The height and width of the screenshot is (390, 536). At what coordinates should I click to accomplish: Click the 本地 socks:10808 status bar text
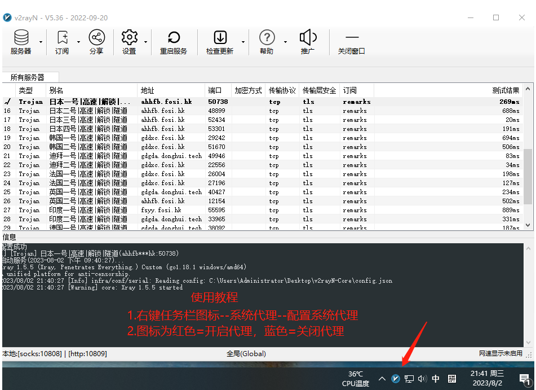click(x=54, y=354)
